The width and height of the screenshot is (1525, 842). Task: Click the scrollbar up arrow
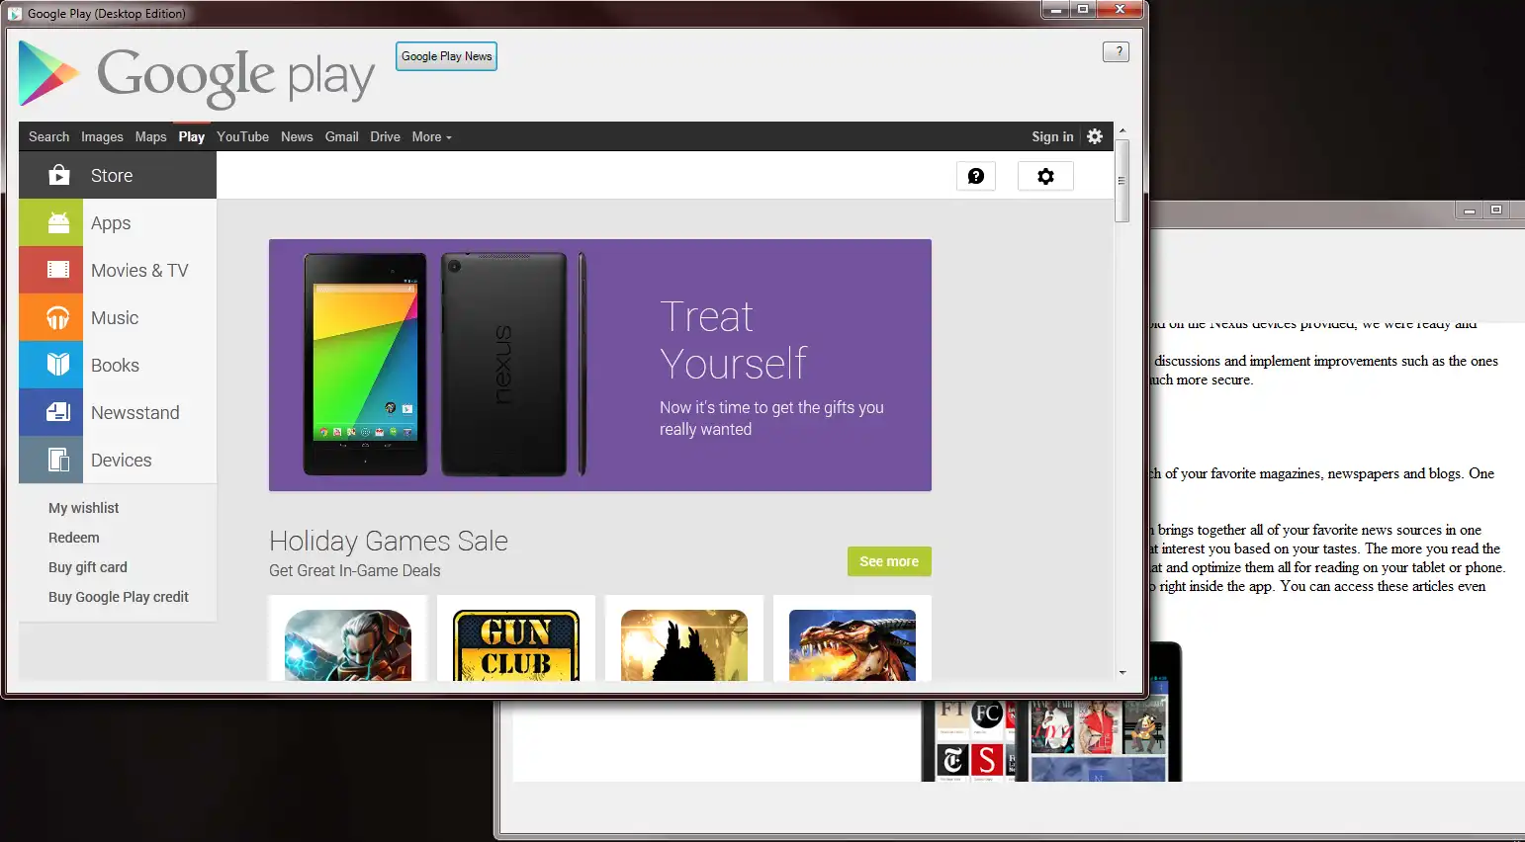pos(1122,130)
